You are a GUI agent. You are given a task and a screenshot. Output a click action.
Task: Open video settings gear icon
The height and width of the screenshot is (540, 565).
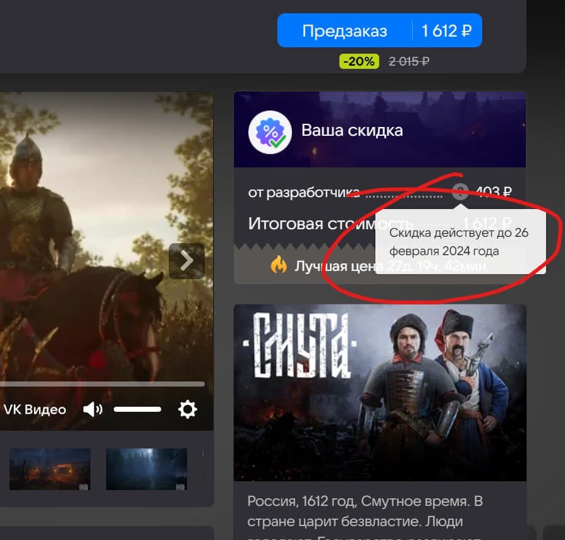[187, 409]
